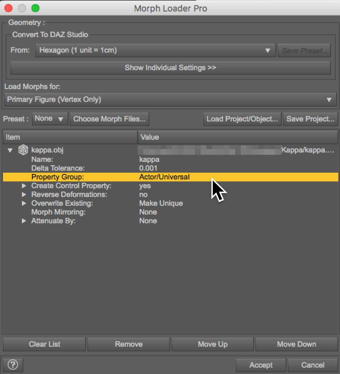Click the Item column header
This screenshot has height=374, width=340.
(x=70, y=137)
